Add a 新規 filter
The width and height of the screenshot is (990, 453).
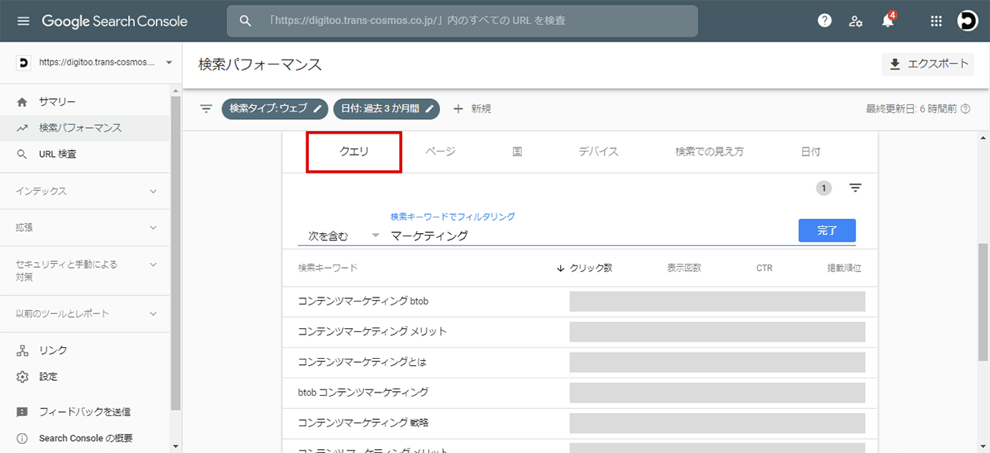tap(472, 108)
